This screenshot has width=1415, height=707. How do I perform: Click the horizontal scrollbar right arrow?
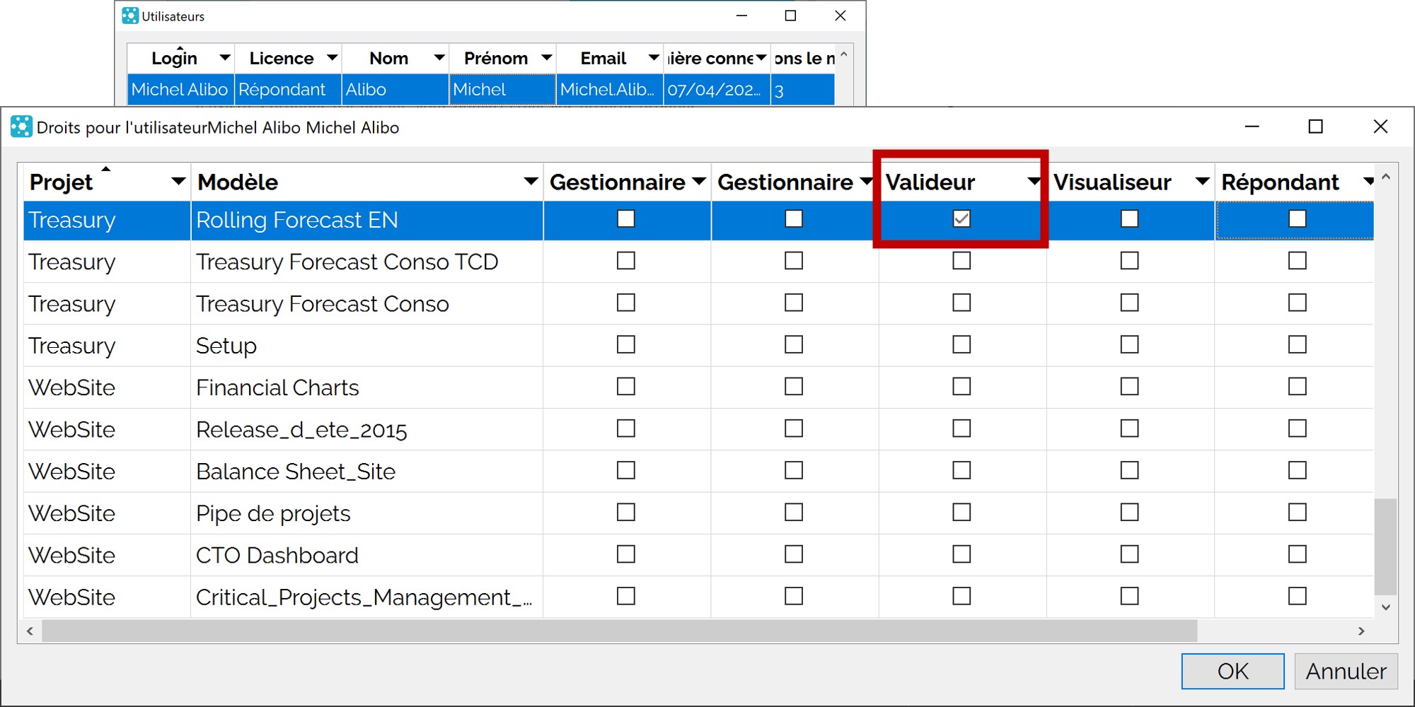pos(1361,631)
